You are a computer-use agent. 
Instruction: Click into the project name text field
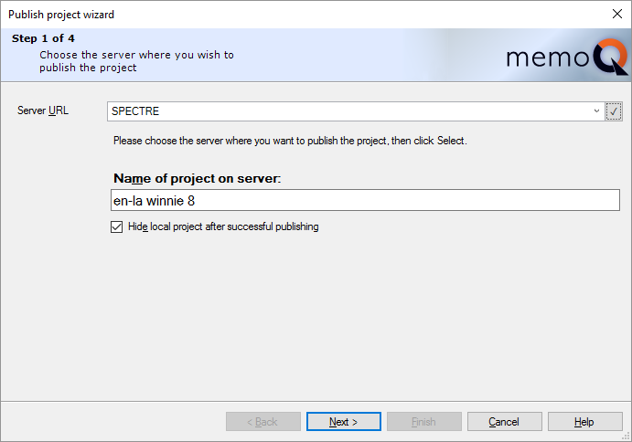[x=363, y=200]
